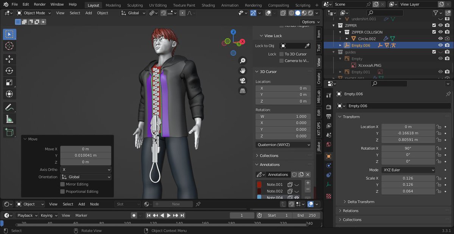Click the Note.004 blue color swatch
Viewport: 454px width, 234px height.
pos(259,197)
